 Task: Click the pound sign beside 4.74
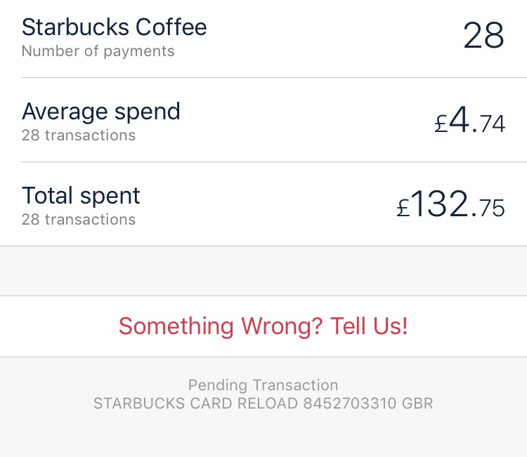click(x=441, y=125)
